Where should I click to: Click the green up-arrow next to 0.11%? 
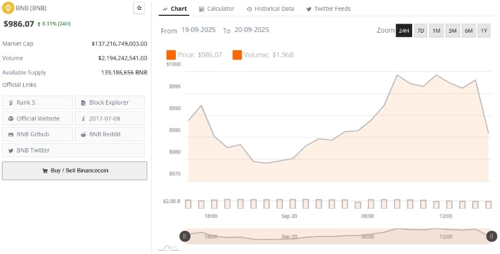(x=39, y=24)
